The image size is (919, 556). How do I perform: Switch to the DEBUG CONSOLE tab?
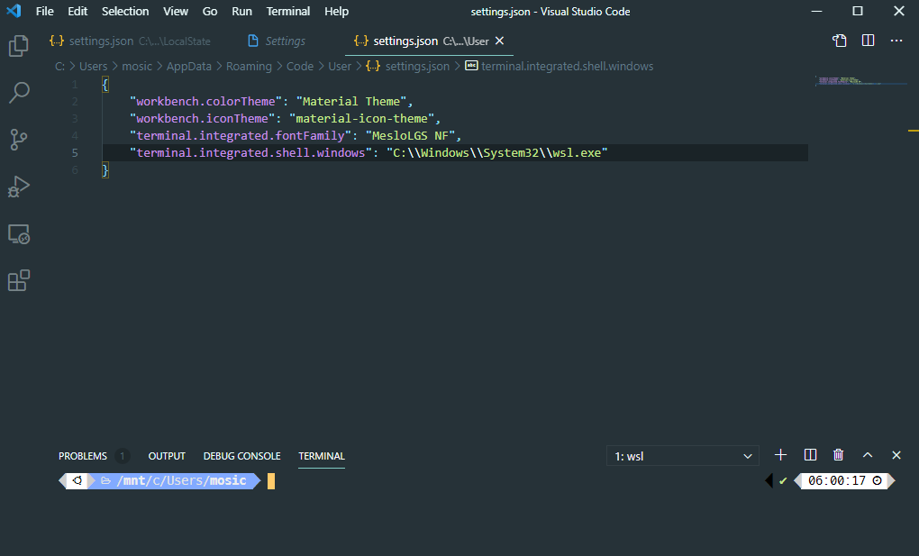pyautogui.click(x=241, y=456)
